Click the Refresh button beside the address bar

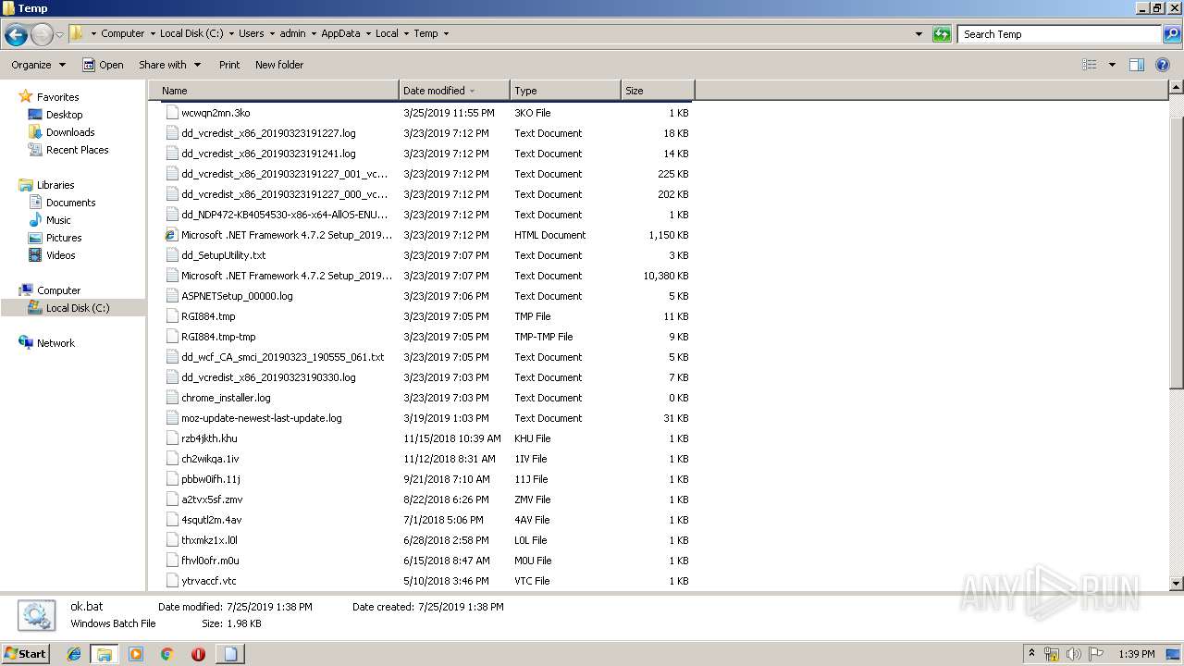pyautogui.click(x=942, y=34)
